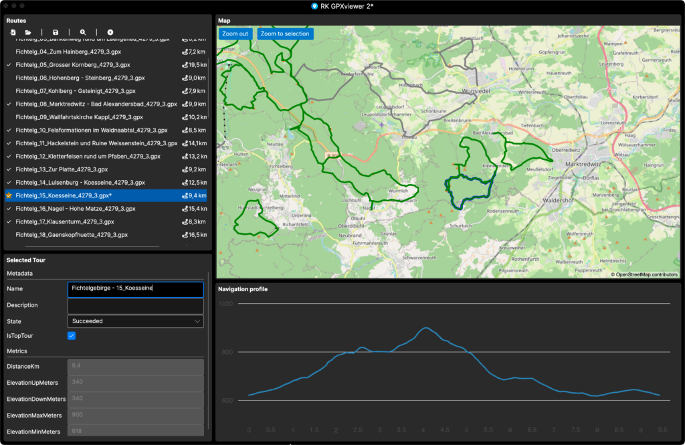Image resolution: width=685 pixels, height=445 pixels.
Task: Select route Fichtelg_18_Gaenskopfhuette in list
Action: point(72,235)
